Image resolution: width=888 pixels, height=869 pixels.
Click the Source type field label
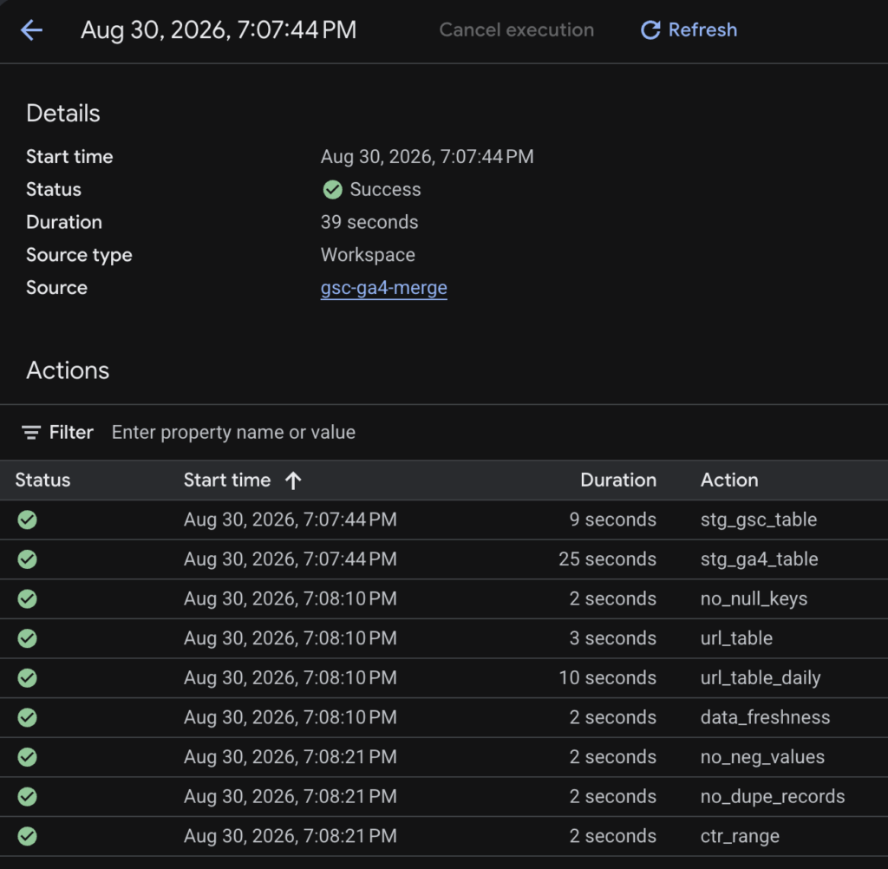(79, 256)
